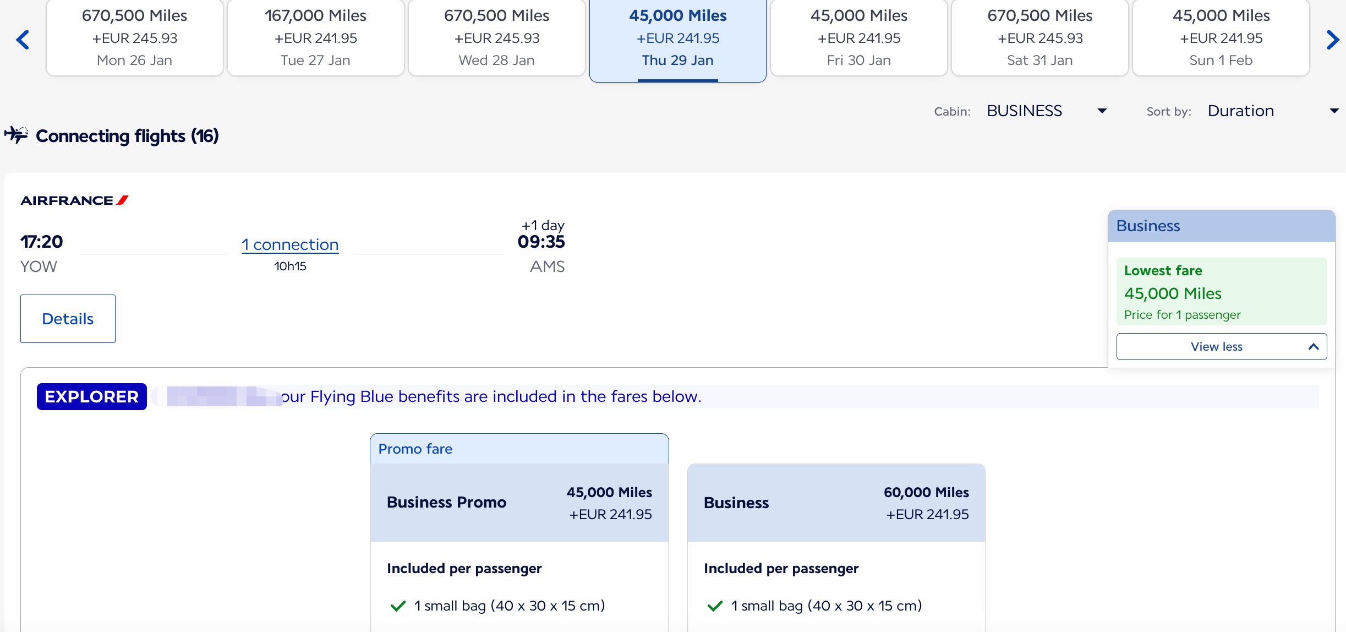
Task: Go to next dates with right arrow
Action: (x=1332, y=40)
